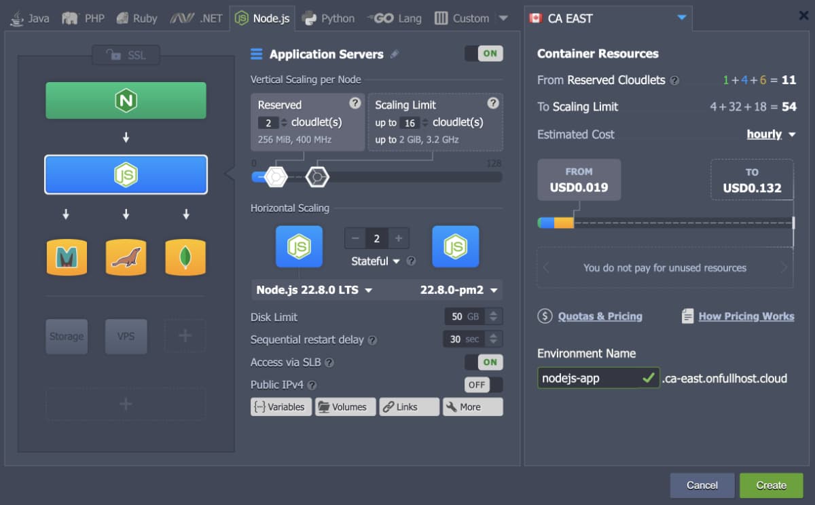The height and width of the screenshot is (505, 815).
Task: Expand the 22.8.0-pm2 tag dropdown
Action: click(x=459, y=290)
